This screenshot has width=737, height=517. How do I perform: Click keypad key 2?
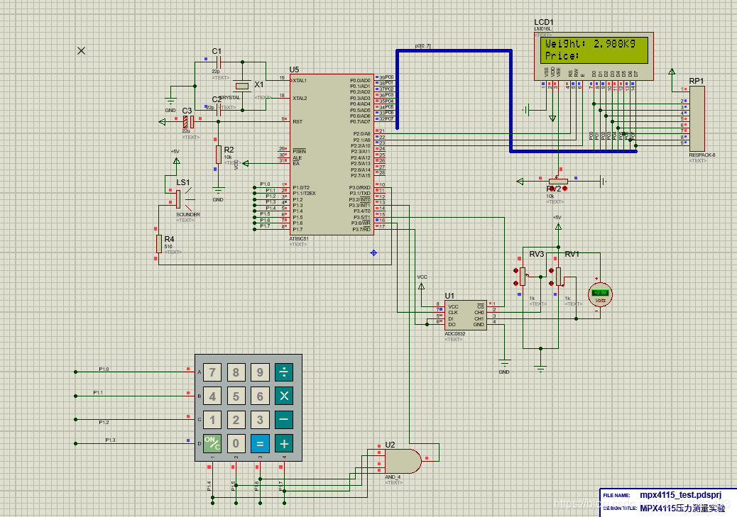click(x=236, y=419)
